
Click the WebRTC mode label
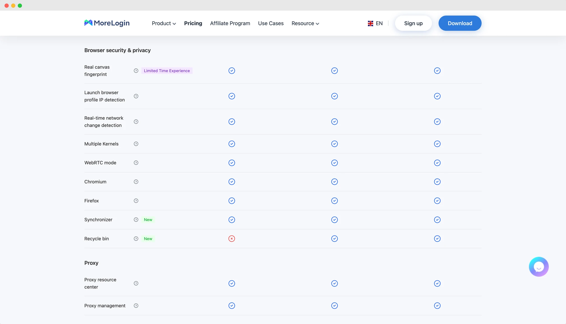tap(100, 163)
